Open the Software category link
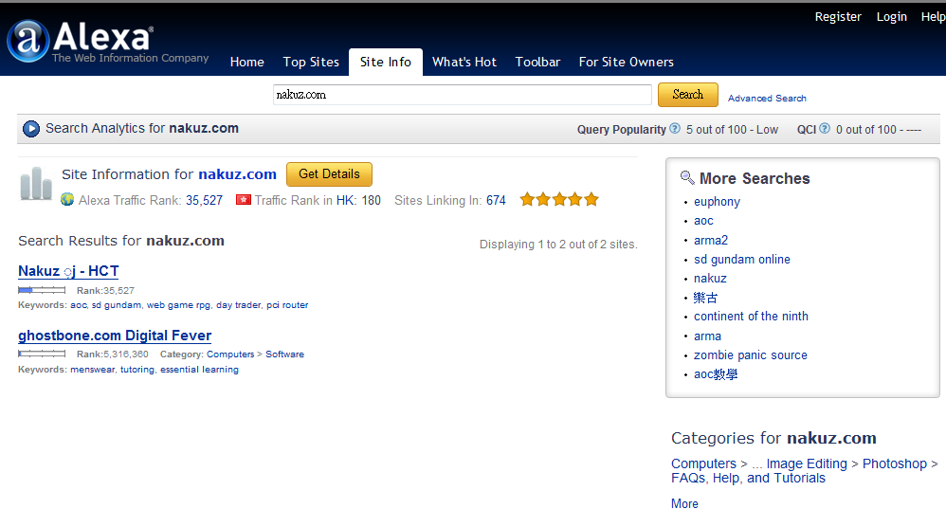This screenshot has width=946, height=527. coord(284,354)
